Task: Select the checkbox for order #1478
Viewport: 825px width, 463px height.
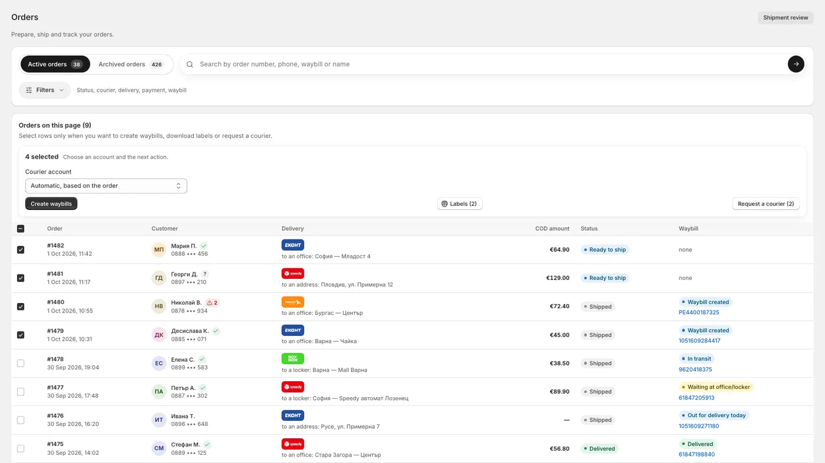Action: pyautogui.click(x=21, y=363)
